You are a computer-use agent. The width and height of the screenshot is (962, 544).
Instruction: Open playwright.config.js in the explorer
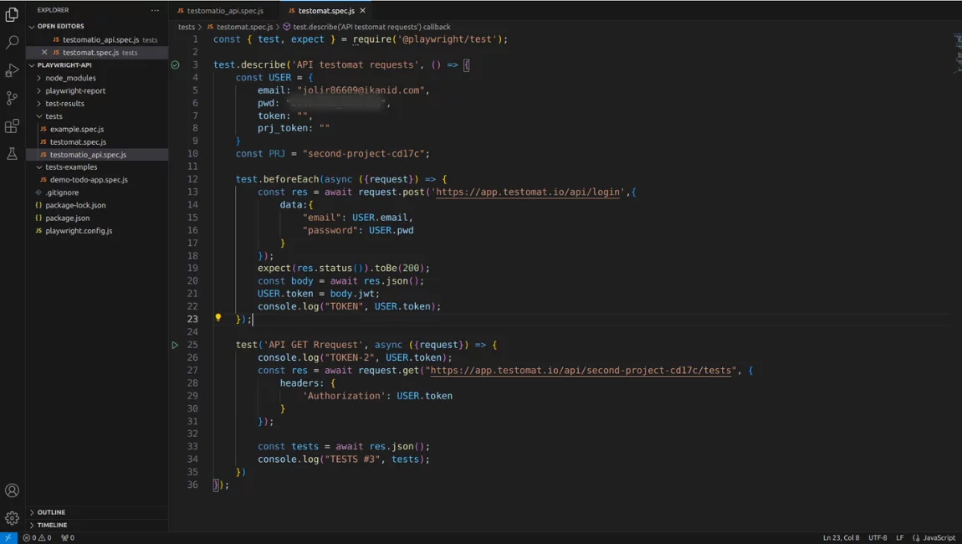79,230
